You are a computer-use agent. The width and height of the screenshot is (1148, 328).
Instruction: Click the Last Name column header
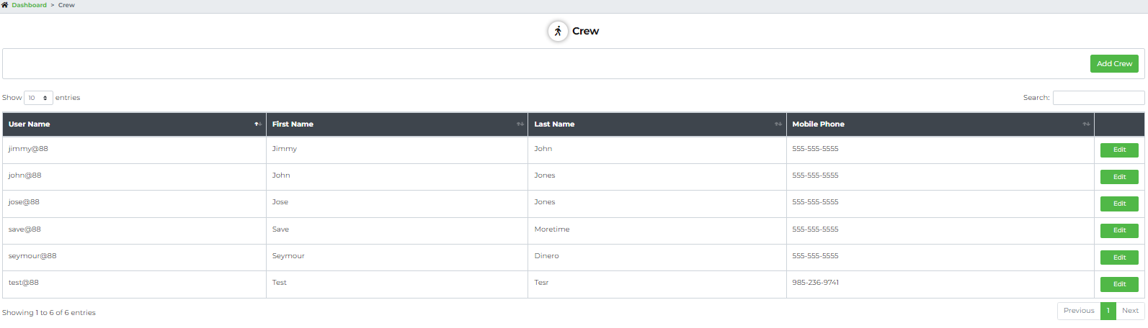(657, 124)
